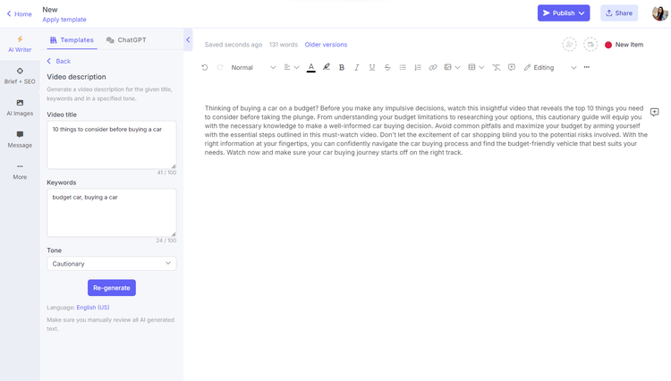Go back to Home
The width and height of the screenshot is (671, 381).
[x=20, y=13]
